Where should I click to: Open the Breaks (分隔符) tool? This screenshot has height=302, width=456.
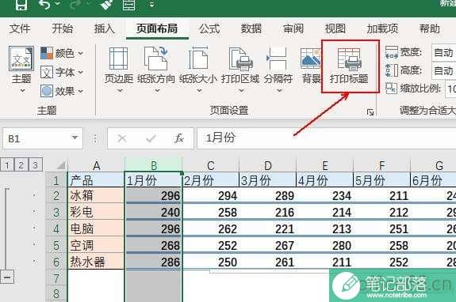pyautogui.click(x=278, y=70)
